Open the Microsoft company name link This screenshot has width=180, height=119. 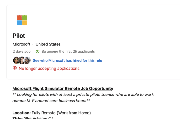point(21,44)
